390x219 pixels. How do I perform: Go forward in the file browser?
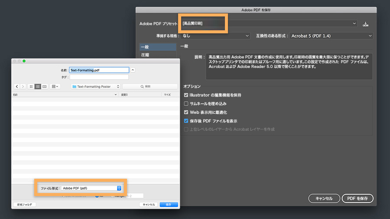(23, 87)
